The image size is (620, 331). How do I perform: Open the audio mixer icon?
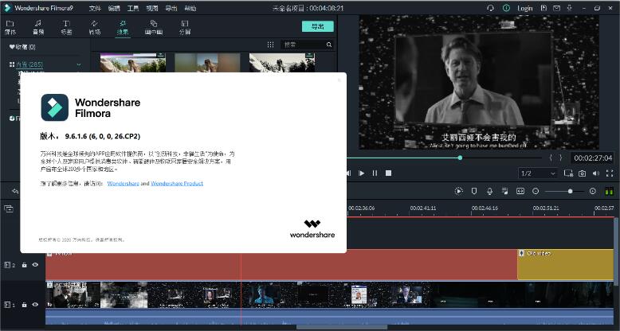(505, 191)
